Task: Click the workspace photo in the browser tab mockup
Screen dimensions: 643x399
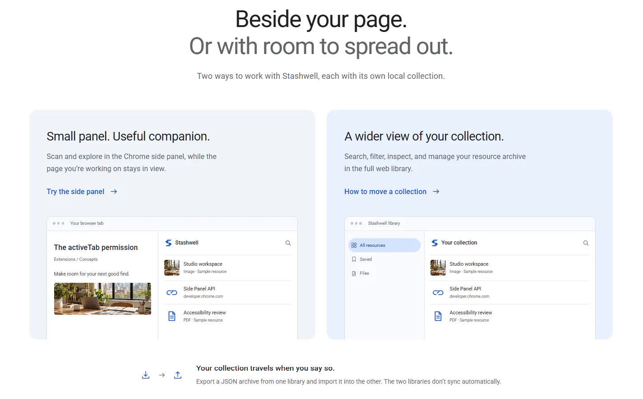Action: click(x=102, y=299)
